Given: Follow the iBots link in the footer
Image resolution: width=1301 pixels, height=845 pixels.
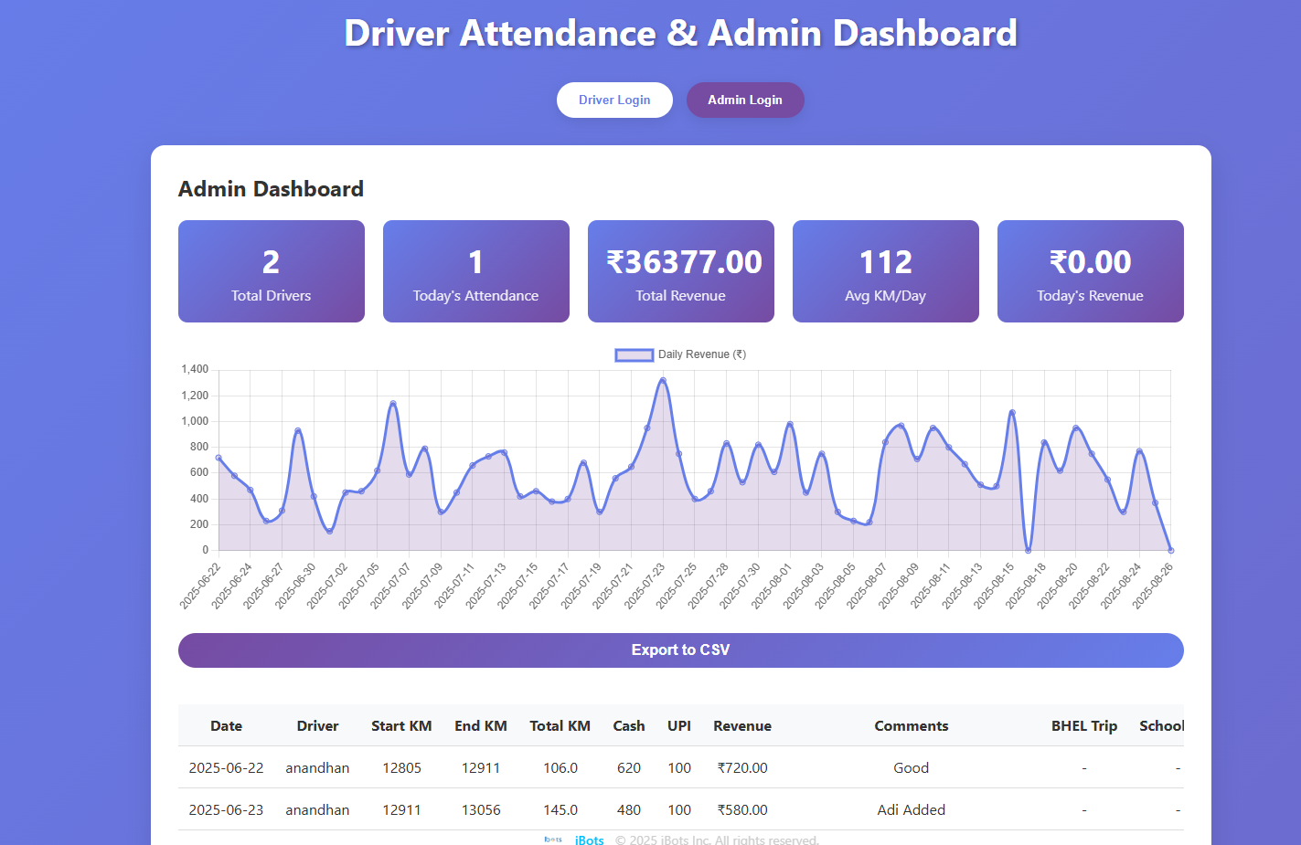Looking at the screenshot, I should [589, 840].
